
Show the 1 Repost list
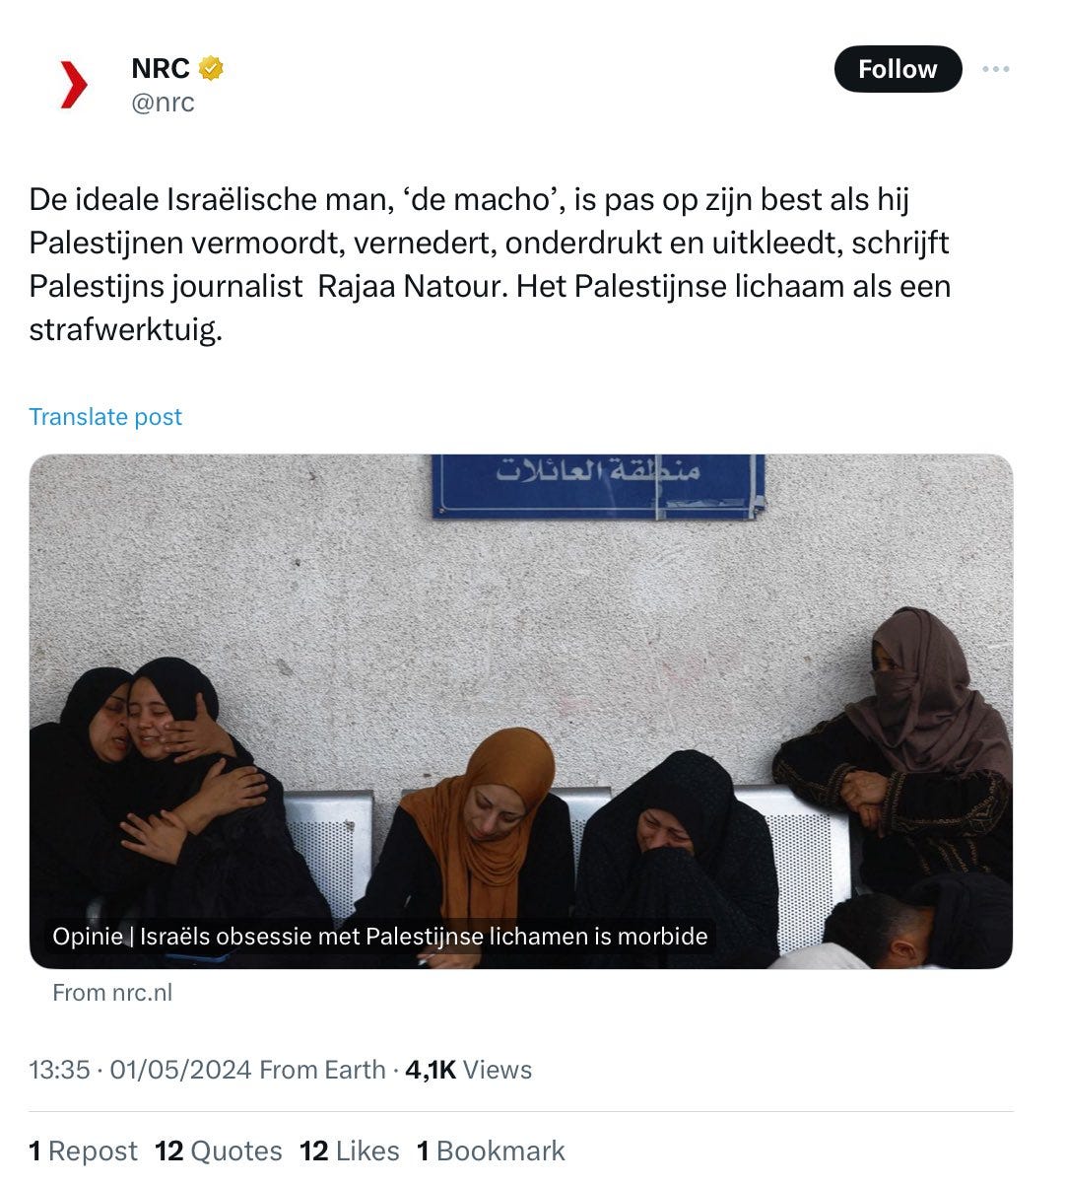[x=83, y=1151]
